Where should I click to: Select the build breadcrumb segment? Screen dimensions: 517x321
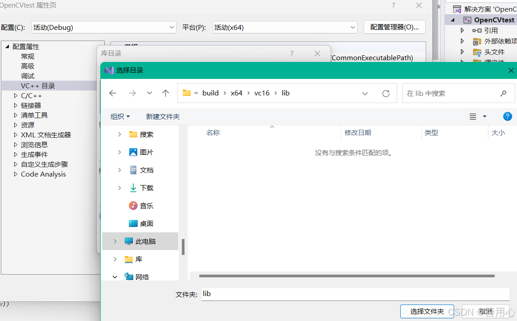click(x=210, y=93)
